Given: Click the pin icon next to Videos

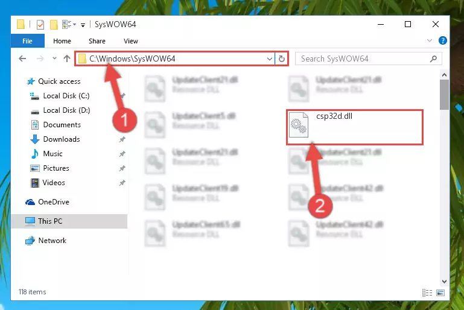Looking at the screenshot, I should pos(122,183).
